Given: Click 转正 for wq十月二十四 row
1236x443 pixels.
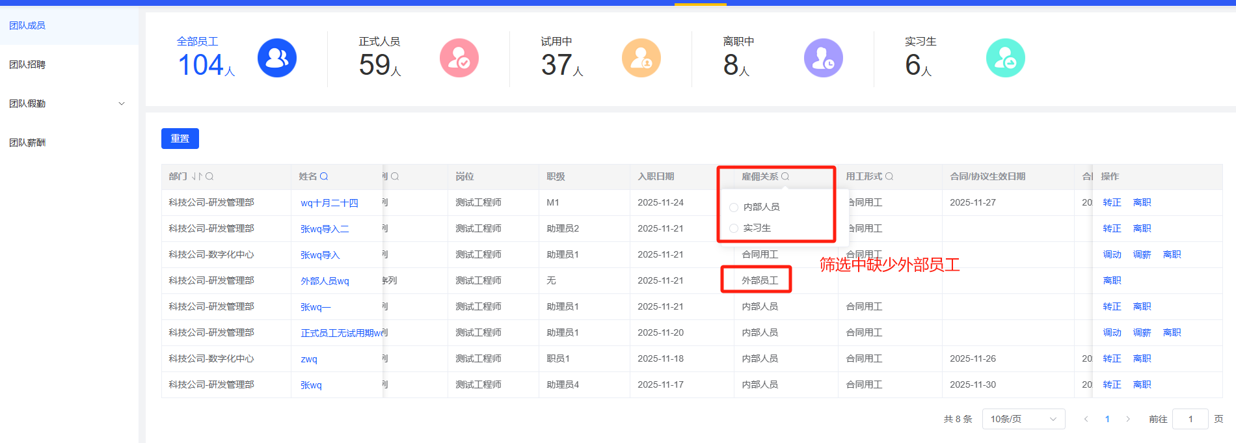Looking at the screenshot, I should point(1112,202).
